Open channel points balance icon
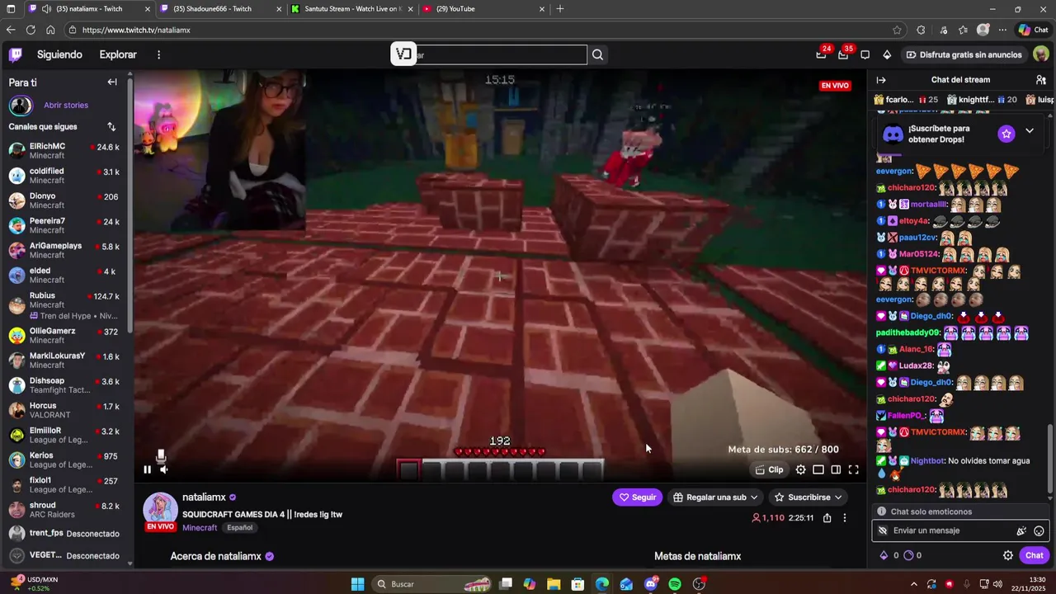The image size is (1056, 594). [908, 555]
